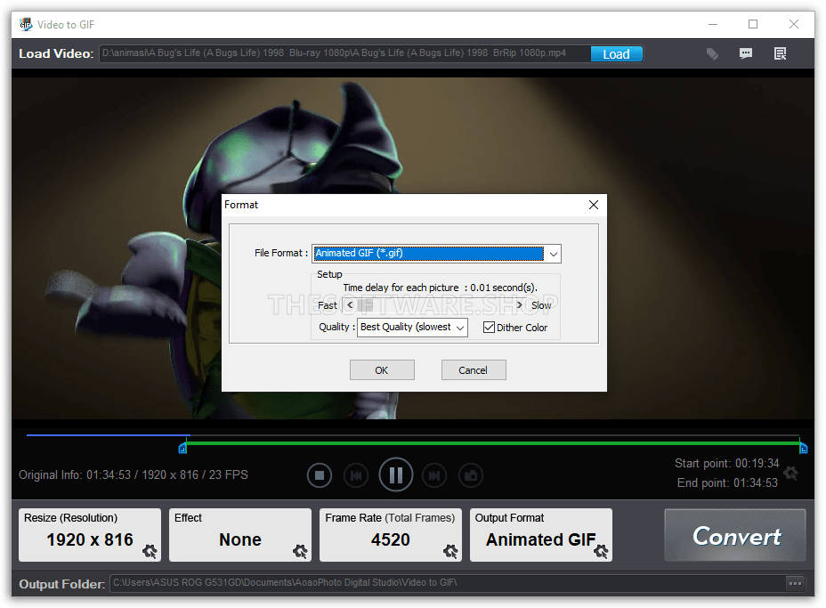Image resolution: width=826 pixels, height=608 pixels.
Task: Open Resize (Resolution) settings gear
Action: (x=150, y=552)
